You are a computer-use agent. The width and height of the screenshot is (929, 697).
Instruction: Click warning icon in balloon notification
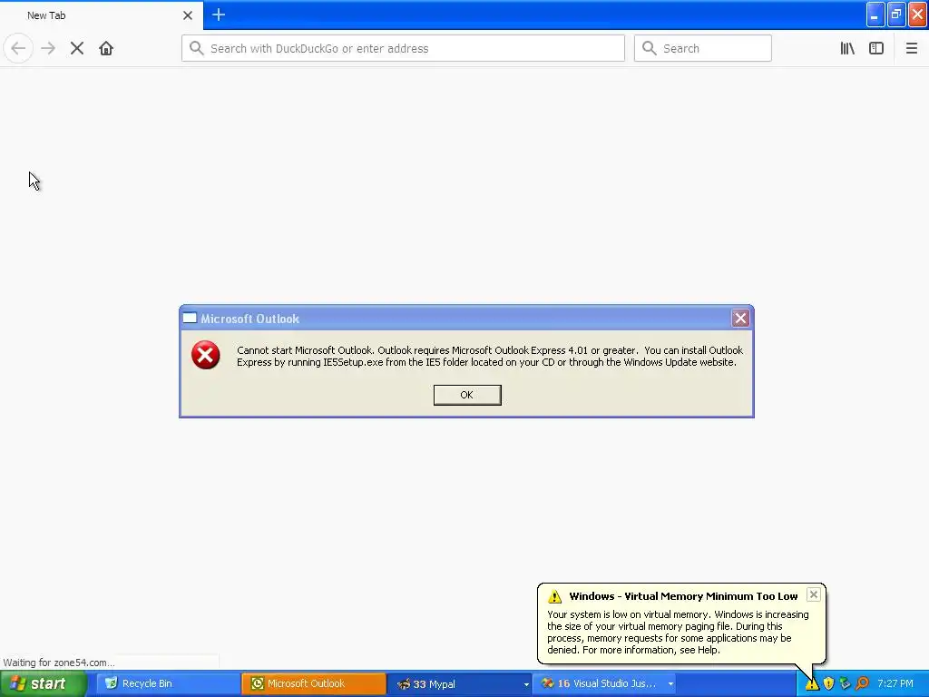coord(554,596)
